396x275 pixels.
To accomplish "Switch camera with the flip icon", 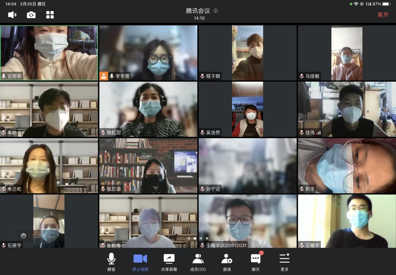I will pos(31,15).
